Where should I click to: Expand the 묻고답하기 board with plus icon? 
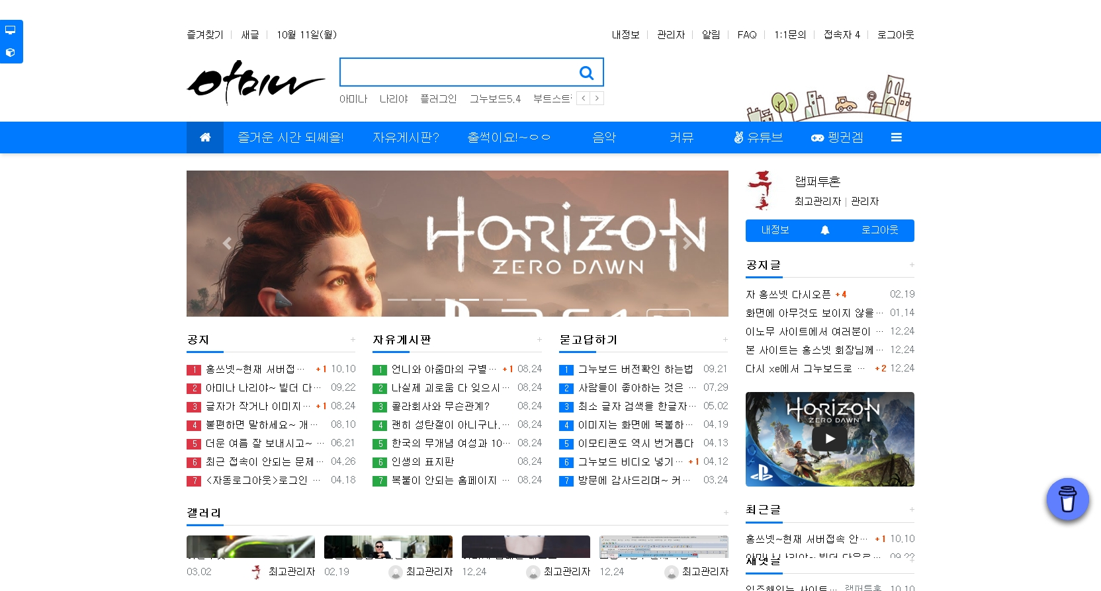725,340
